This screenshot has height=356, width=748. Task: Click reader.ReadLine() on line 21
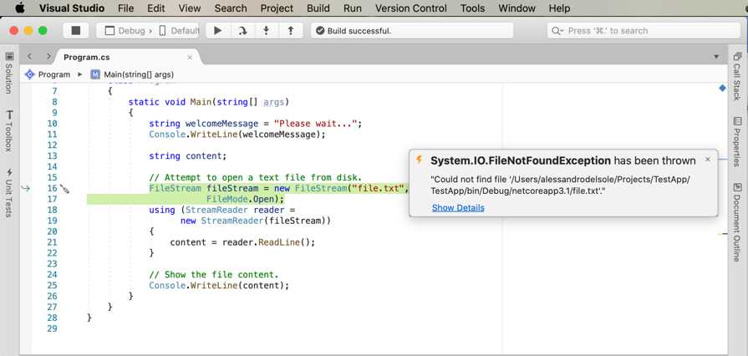(267, 242)
